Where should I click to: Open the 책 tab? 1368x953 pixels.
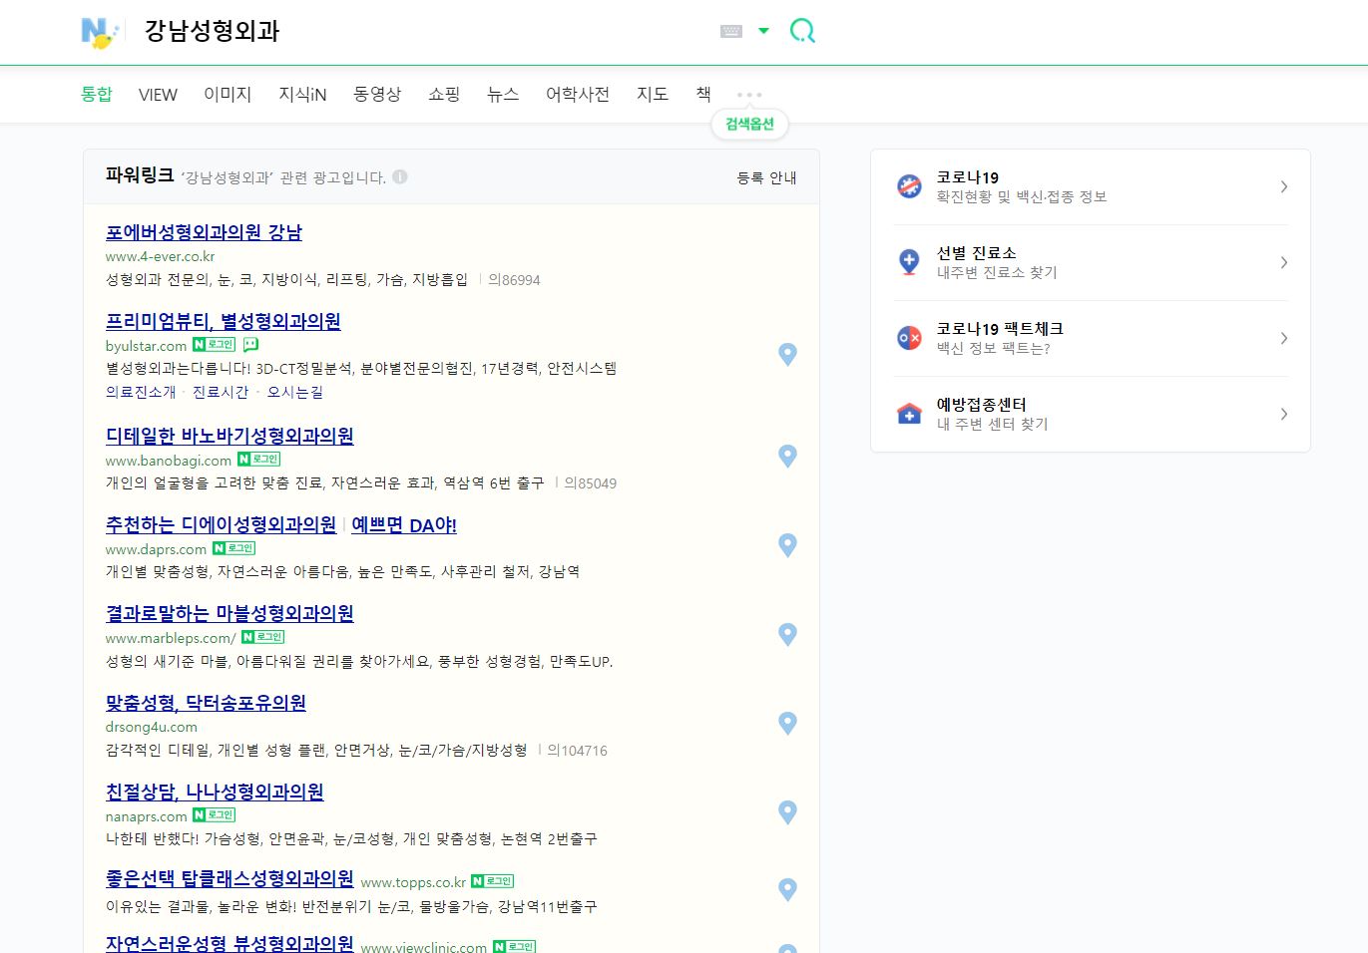point(703,94)
